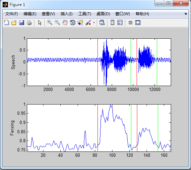This screenshot has width=191, height=170.
Task: Open the 文件(F) menu
Action: pyautogui.click(x=12, y=14)
